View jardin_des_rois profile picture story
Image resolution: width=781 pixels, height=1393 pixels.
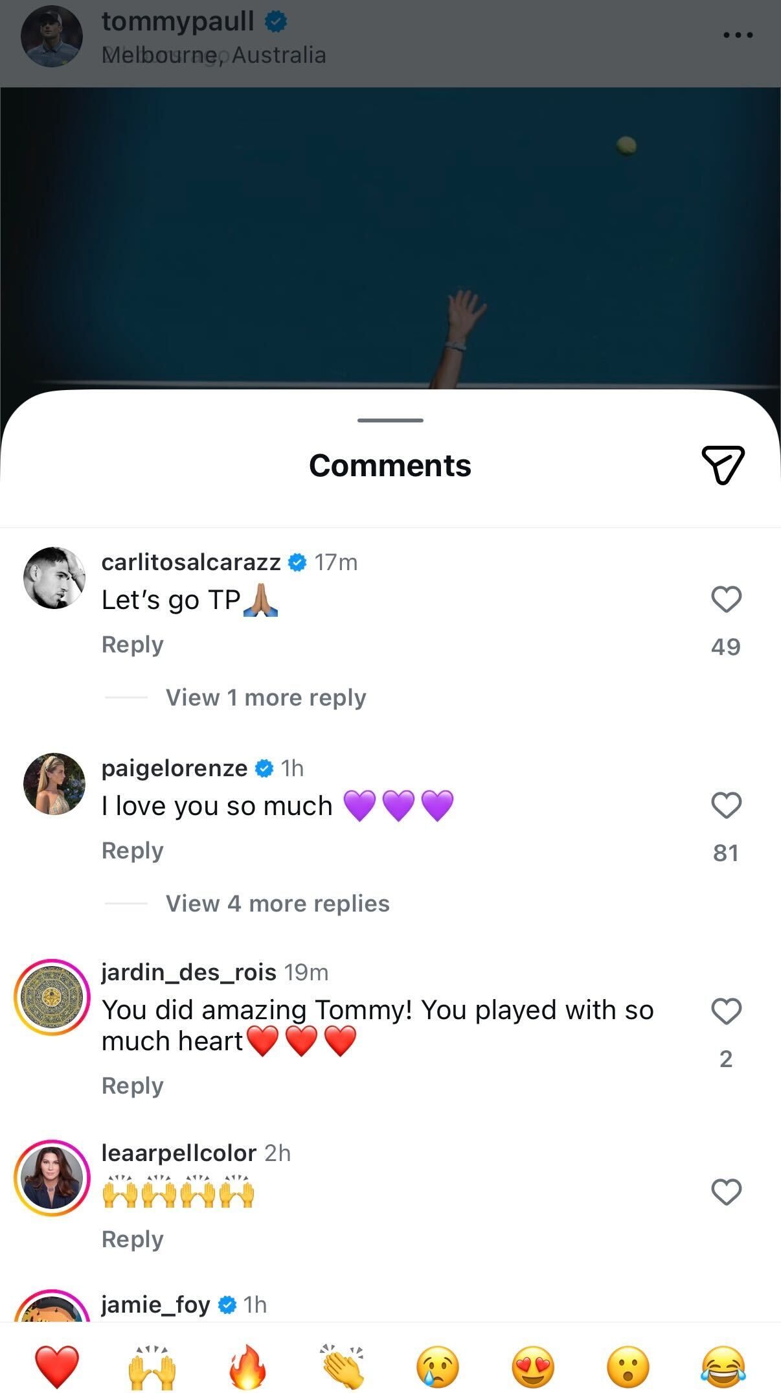click(52, 997)
